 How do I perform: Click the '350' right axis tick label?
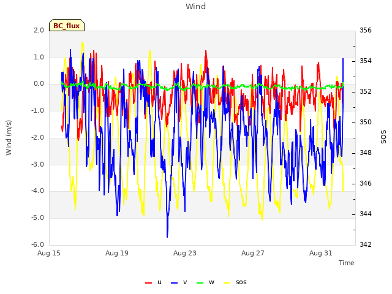click(x=366, y=122)
